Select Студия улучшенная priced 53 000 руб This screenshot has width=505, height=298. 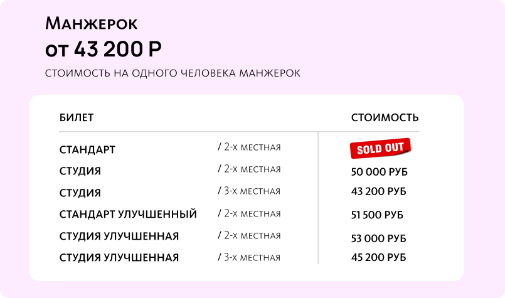[119, 237]
